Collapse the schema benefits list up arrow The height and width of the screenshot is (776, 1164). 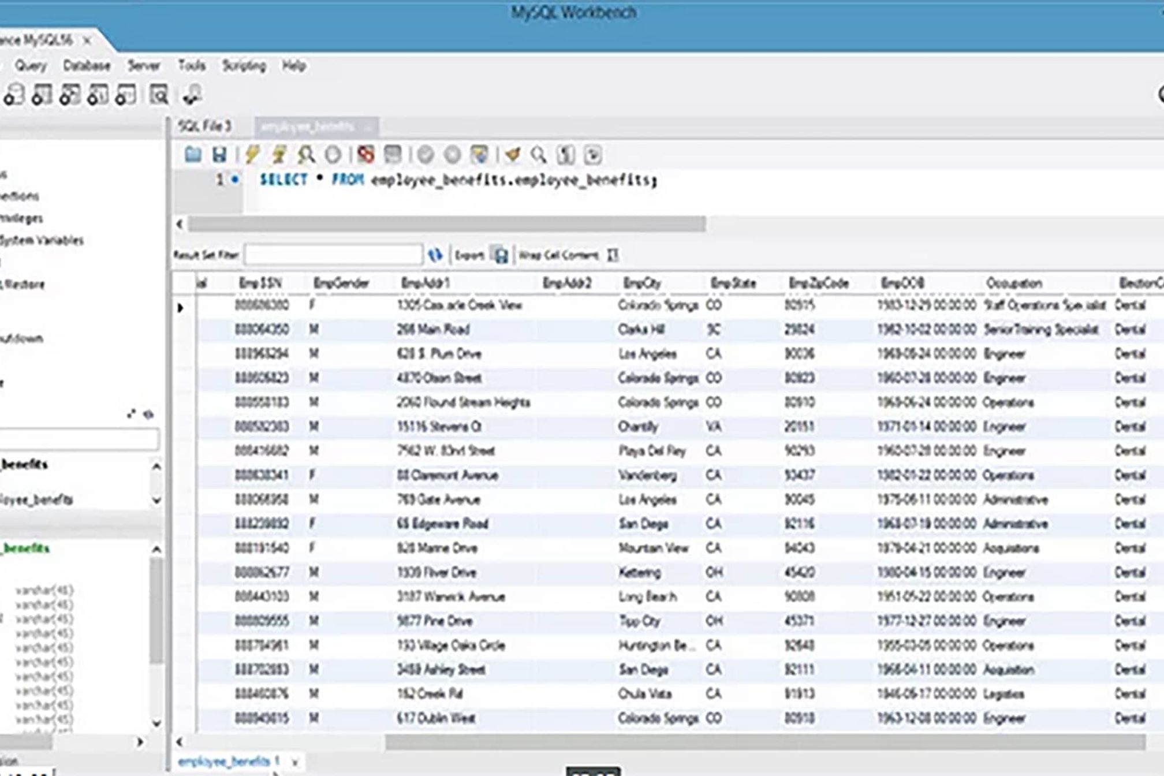click(156, 467)
